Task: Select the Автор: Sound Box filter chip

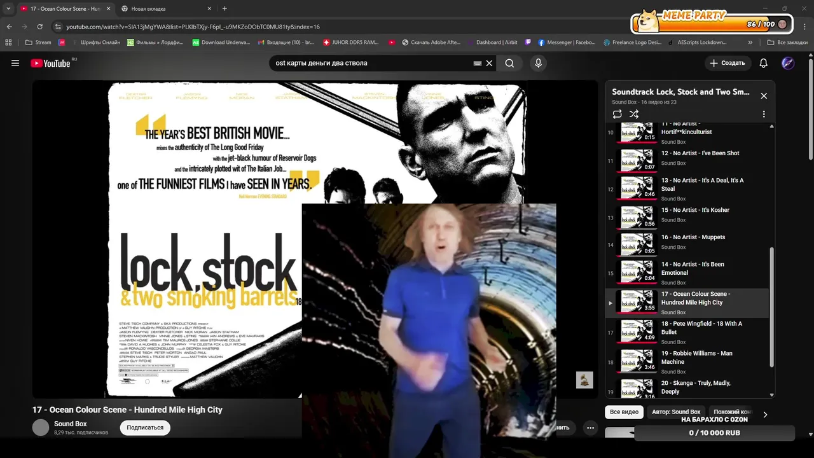Action: 676,412
